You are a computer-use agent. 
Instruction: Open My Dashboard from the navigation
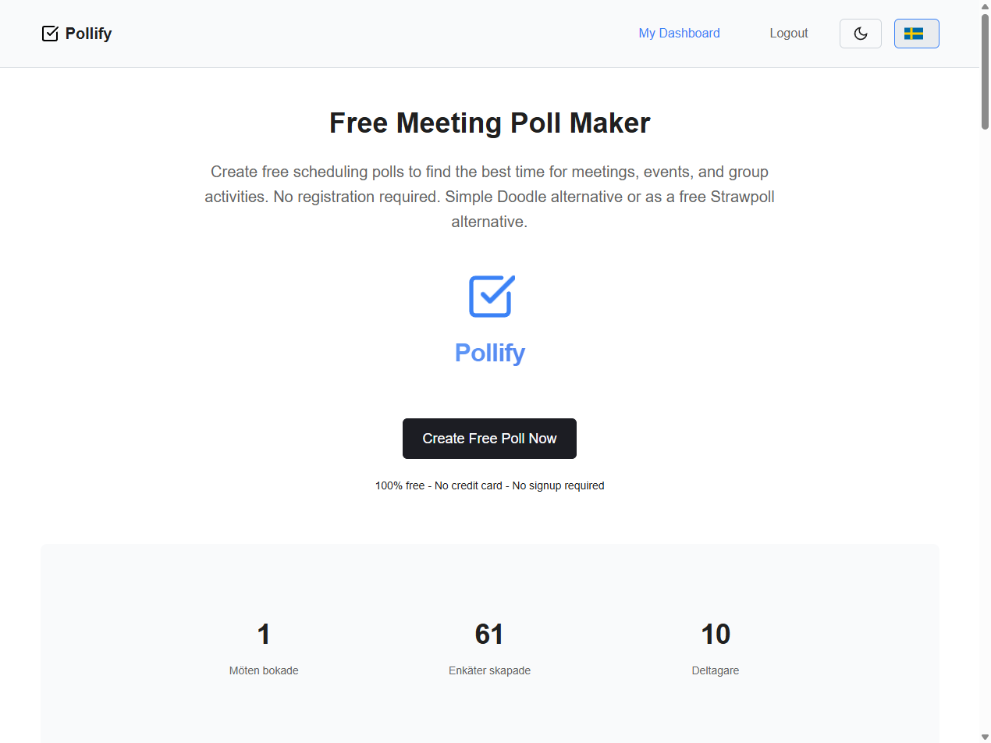[x=679, y=33]
